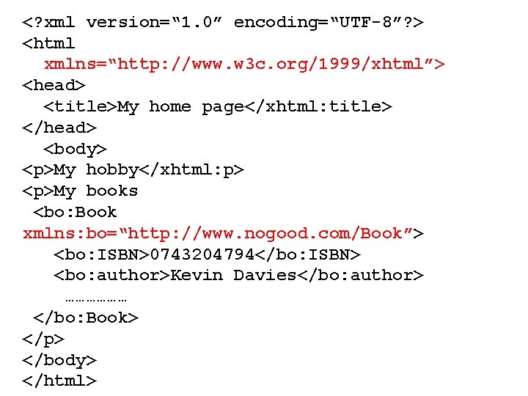Click the closing html tag

point(59,381)
